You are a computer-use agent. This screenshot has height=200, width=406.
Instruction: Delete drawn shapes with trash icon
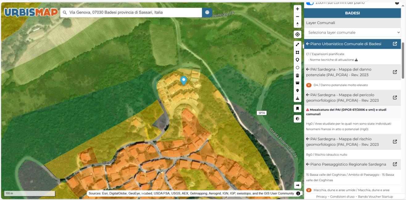coord(297,75)
